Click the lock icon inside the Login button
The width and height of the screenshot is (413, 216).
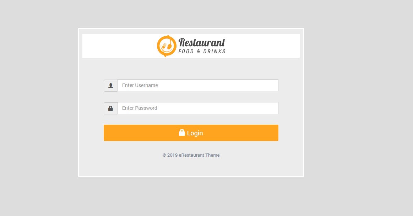[x=182, y=133]
